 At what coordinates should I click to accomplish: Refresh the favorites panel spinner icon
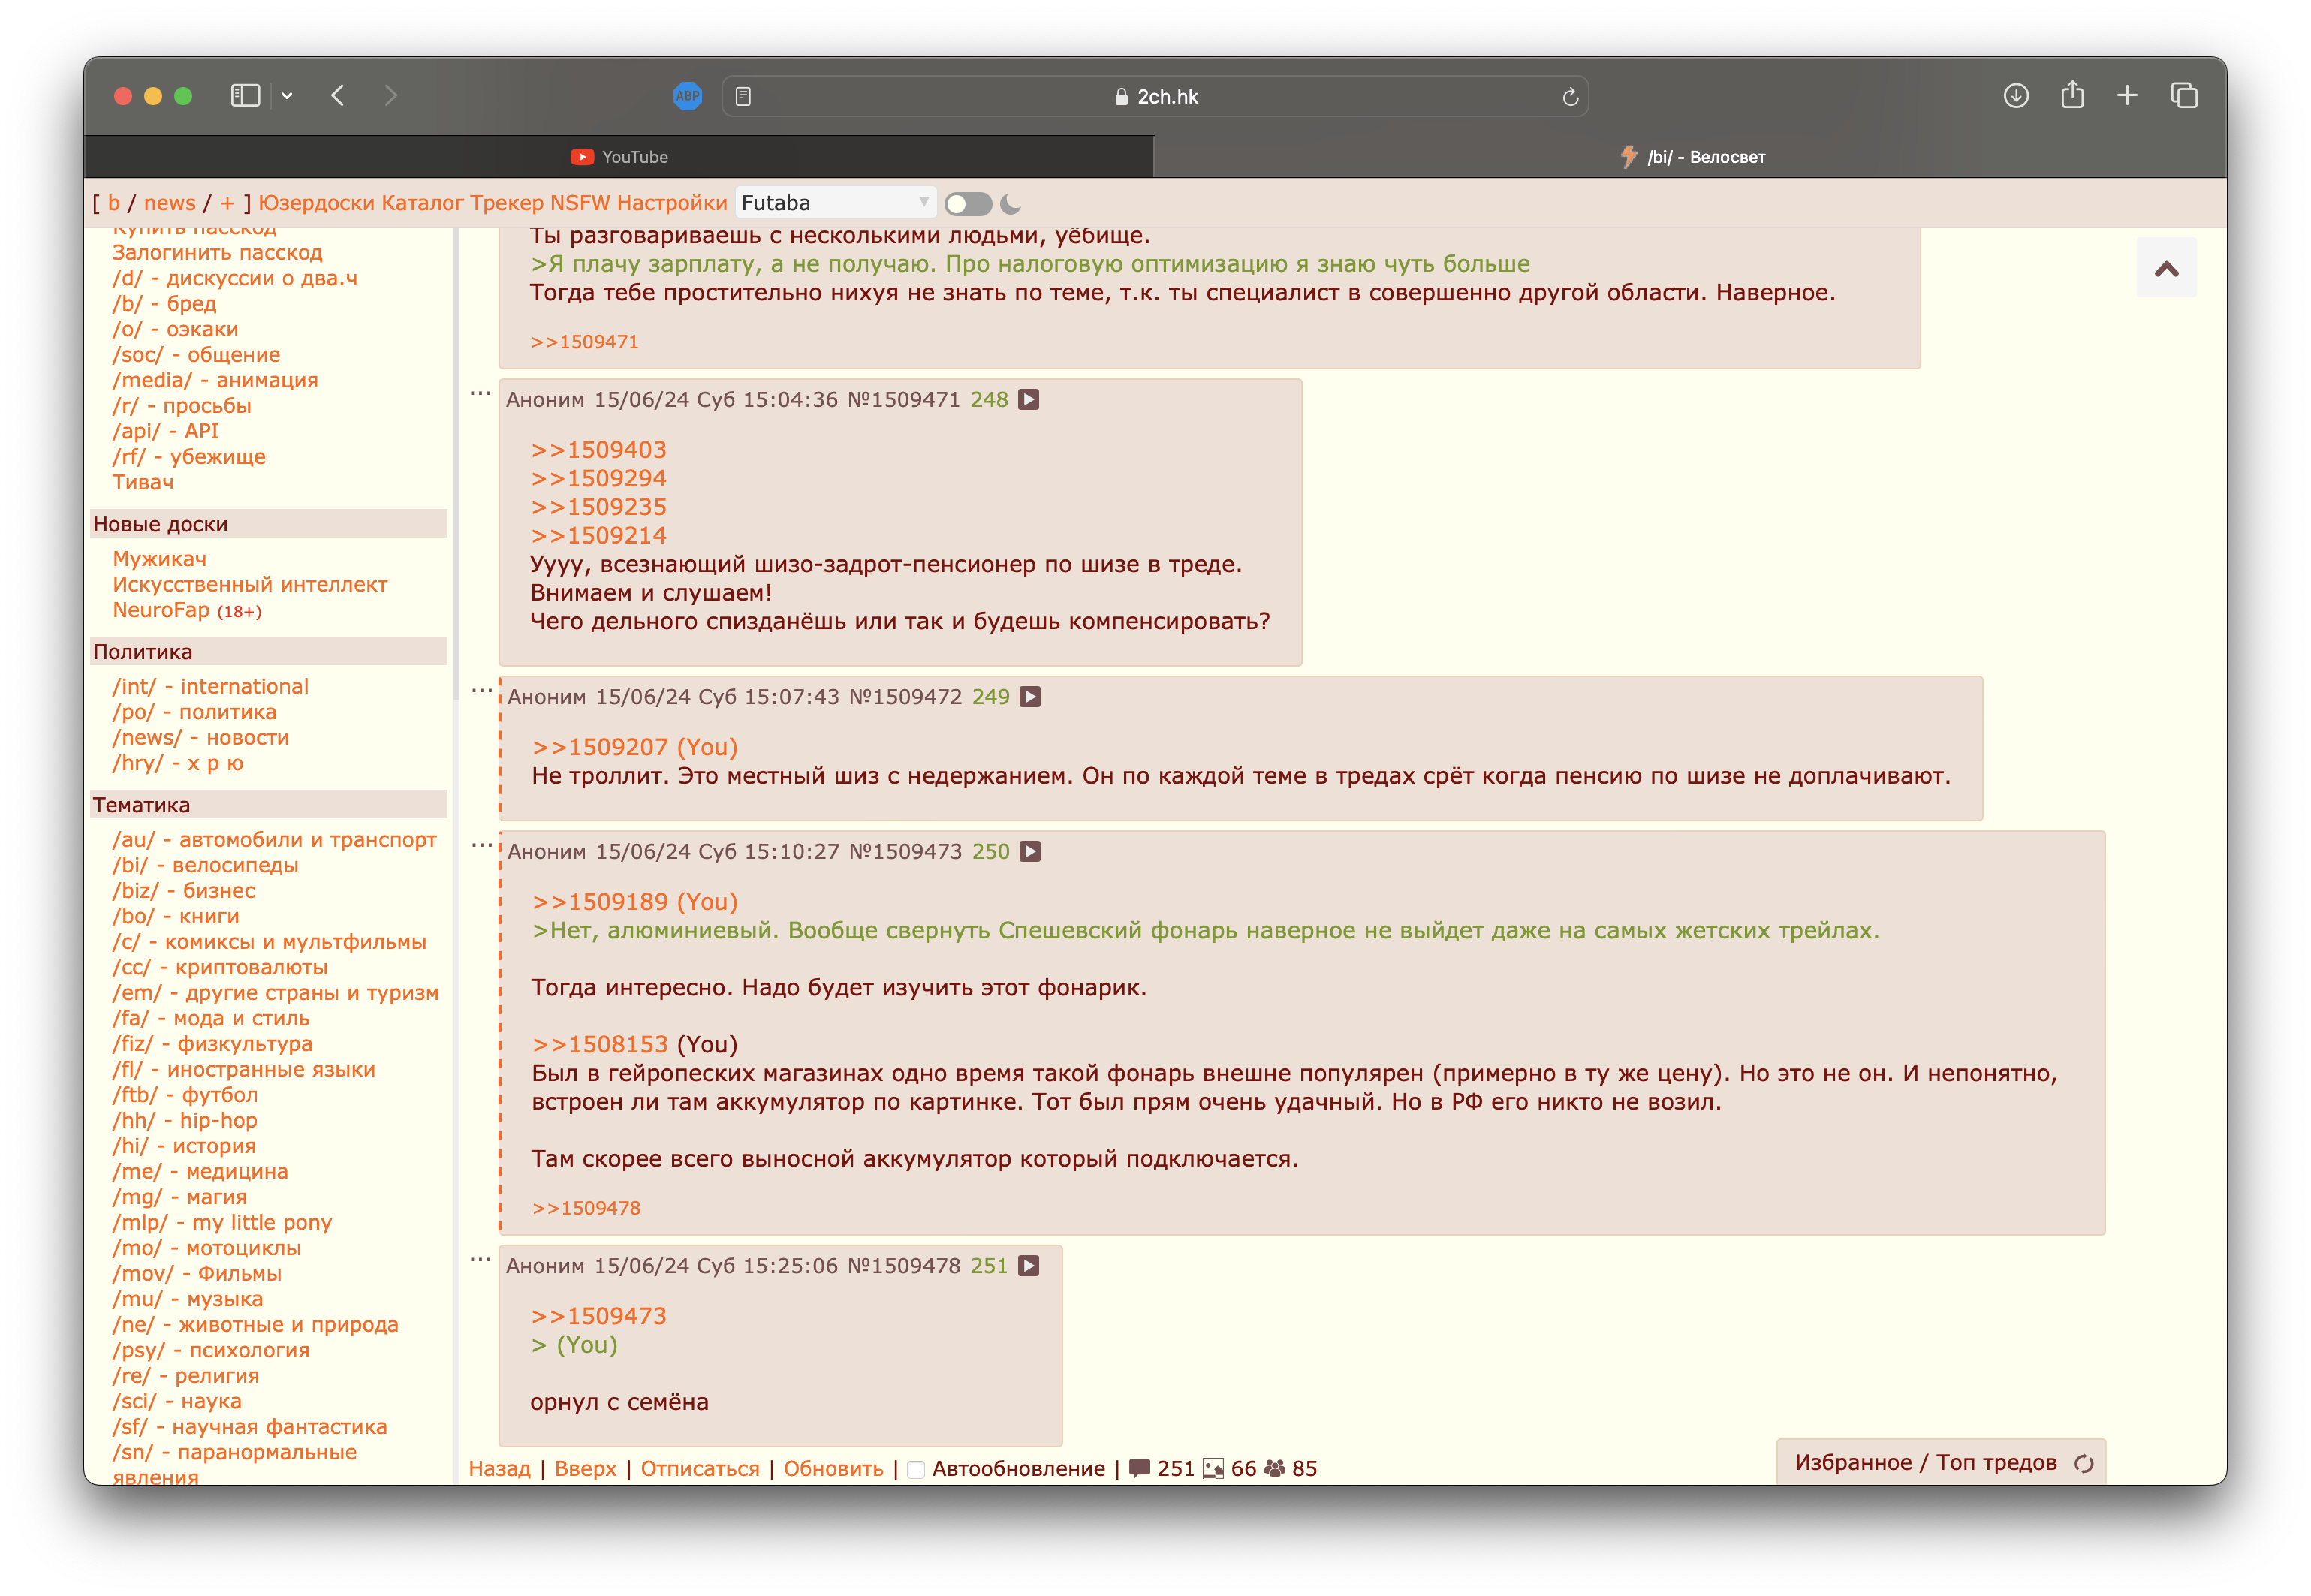pyautogui.click(x=2084, y=1464)
